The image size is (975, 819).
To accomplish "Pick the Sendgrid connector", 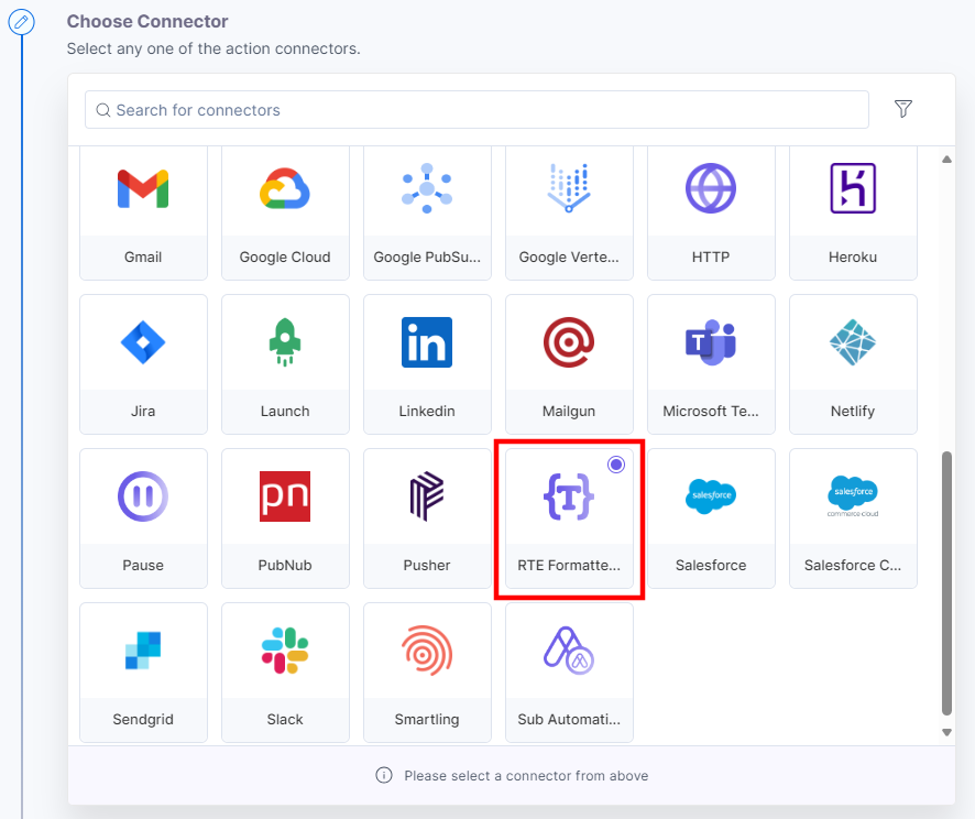I will tap(143, 673).
